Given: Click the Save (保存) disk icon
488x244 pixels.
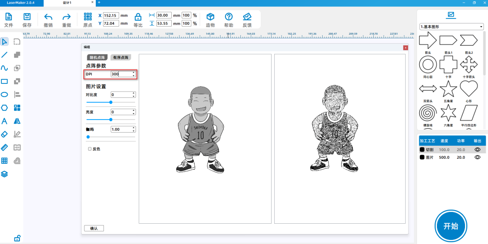Looking at the screenshot, I should click(x=27, y=17).
